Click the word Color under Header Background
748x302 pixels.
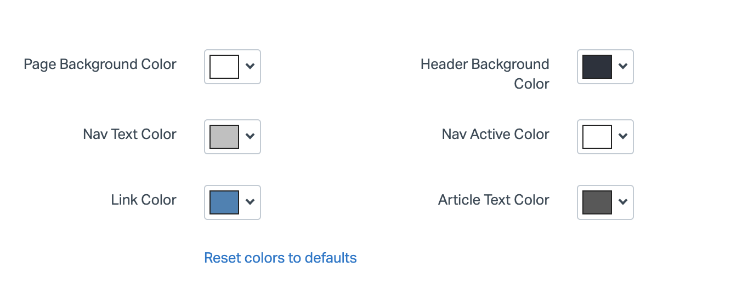point(531,84)
